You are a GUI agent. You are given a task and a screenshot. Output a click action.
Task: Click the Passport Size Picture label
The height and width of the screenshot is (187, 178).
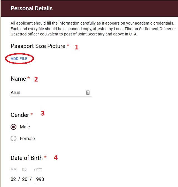coord(38,46)
